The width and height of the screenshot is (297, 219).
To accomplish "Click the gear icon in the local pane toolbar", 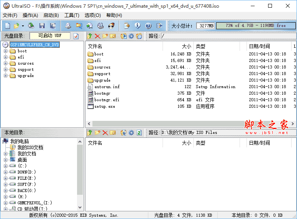I will point(131,133).
